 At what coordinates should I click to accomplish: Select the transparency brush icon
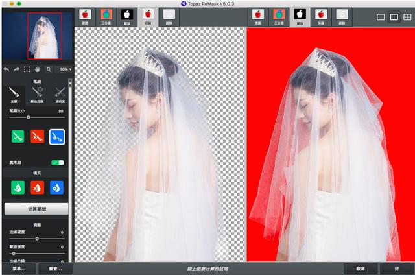coord(60,95)
